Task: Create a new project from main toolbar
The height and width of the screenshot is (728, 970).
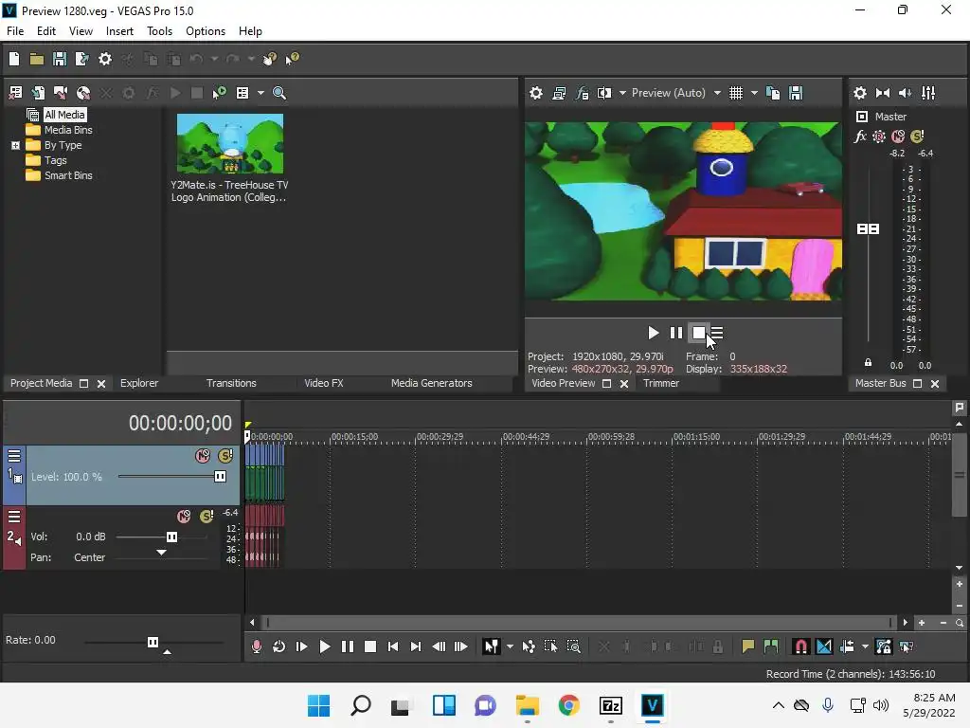Action: click(x=14, y=59)
